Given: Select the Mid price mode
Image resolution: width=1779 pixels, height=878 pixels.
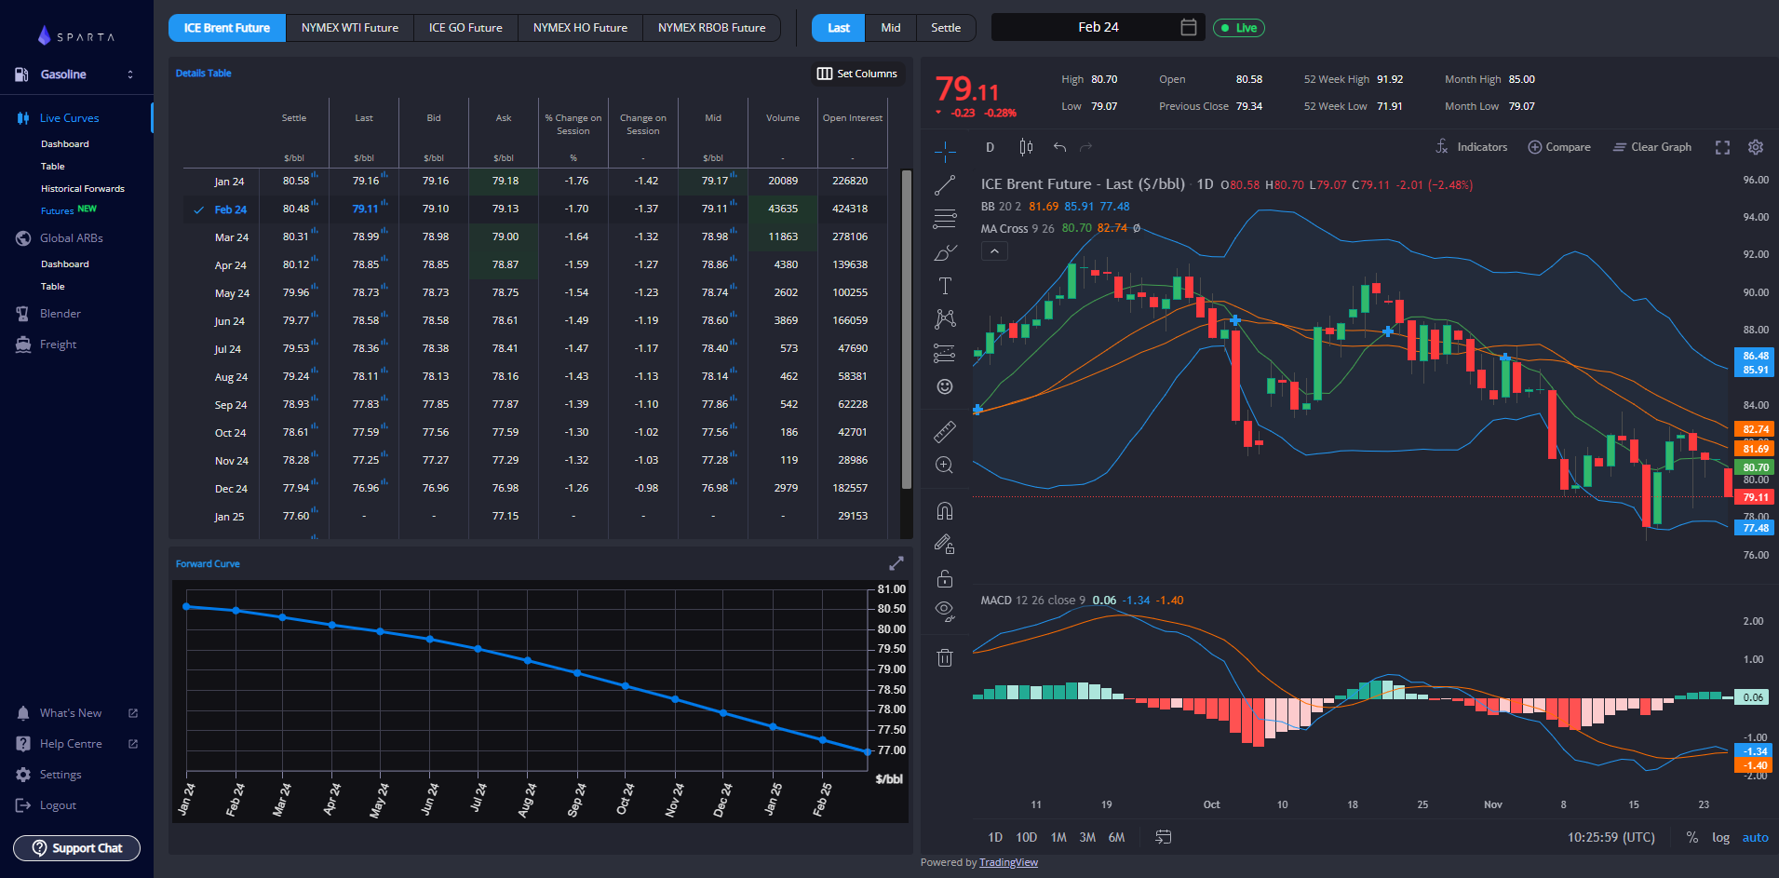Looking at the screenshot, I should (x=891, y=28).
